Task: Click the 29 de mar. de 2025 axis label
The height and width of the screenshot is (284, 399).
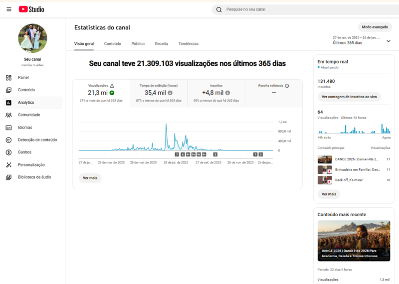Action: click(x=111, y=162)
